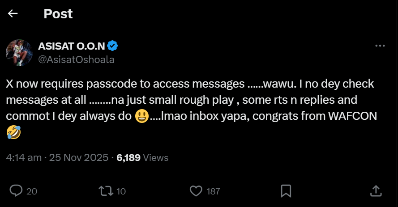Image resolution: width=398 pixels, height=207 pixels.
Task: Open the @AsisatOshoala handle link
Action: (76, 59)
